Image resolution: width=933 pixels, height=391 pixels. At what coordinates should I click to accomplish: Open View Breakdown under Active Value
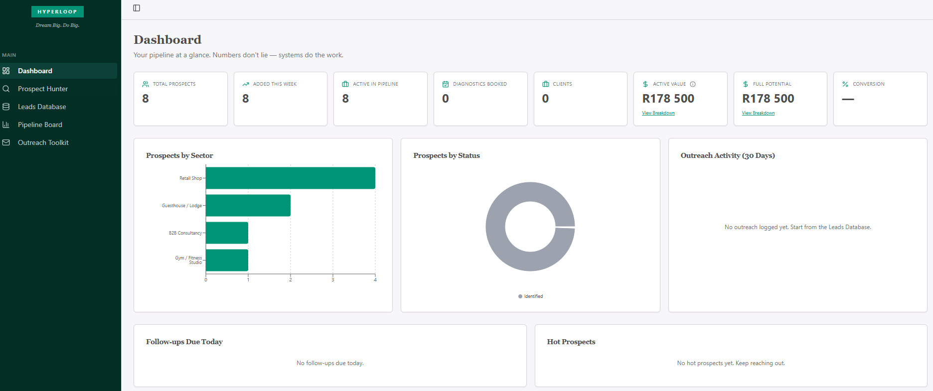tap(658, 113)
